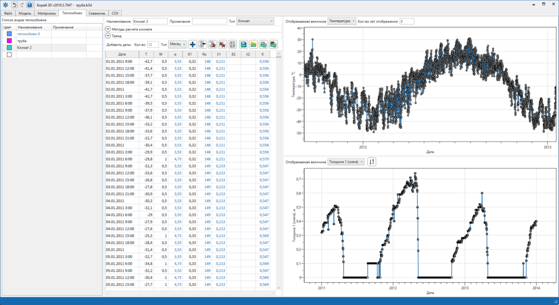This screenshot has height=305, width=559.
Task: Select the Теплообмен tab
Action: pos(73,13)
